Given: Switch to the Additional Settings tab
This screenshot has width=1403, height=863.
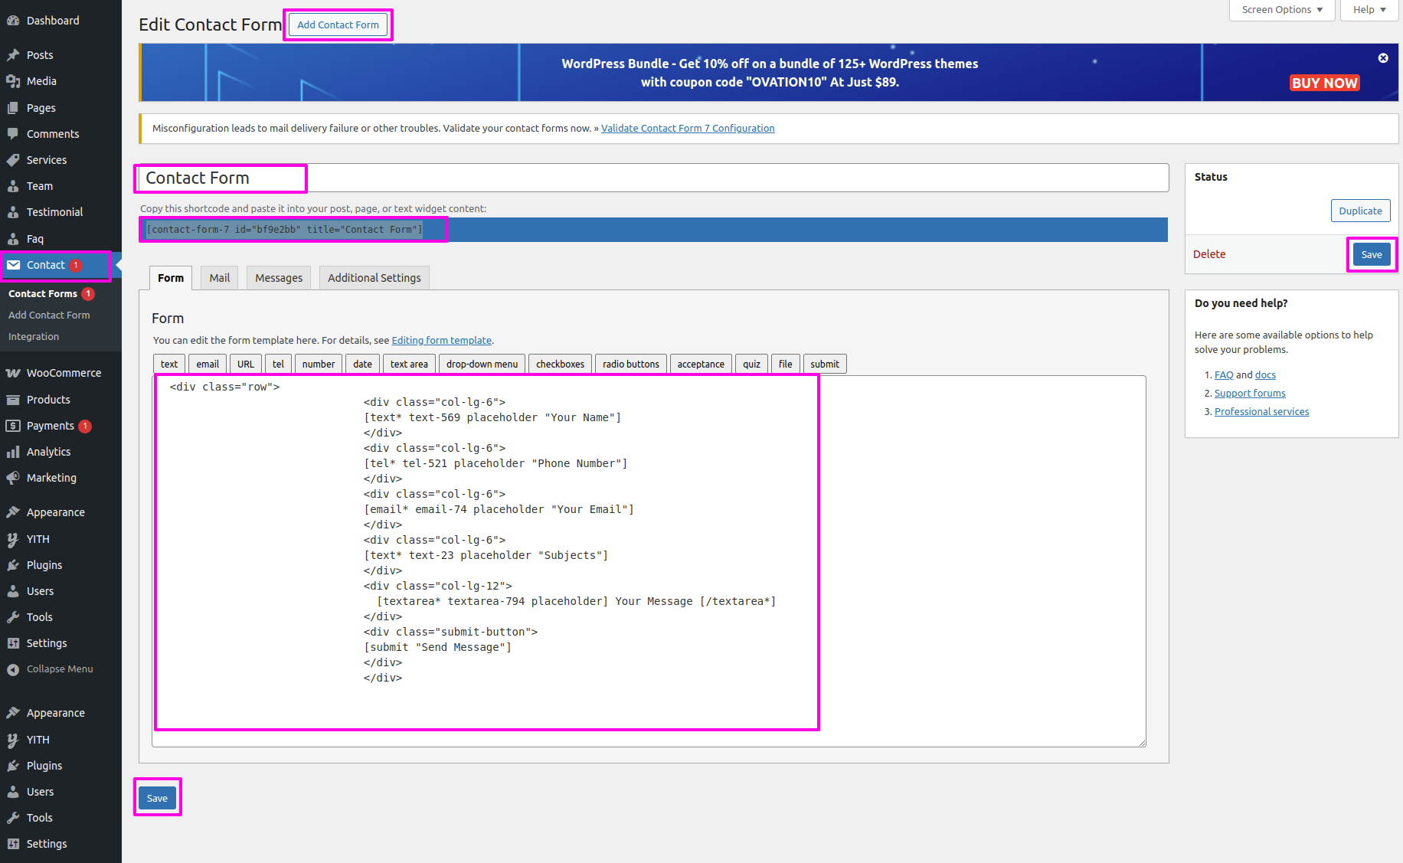Looking at the screenshot, I should (x=374, y=278).
